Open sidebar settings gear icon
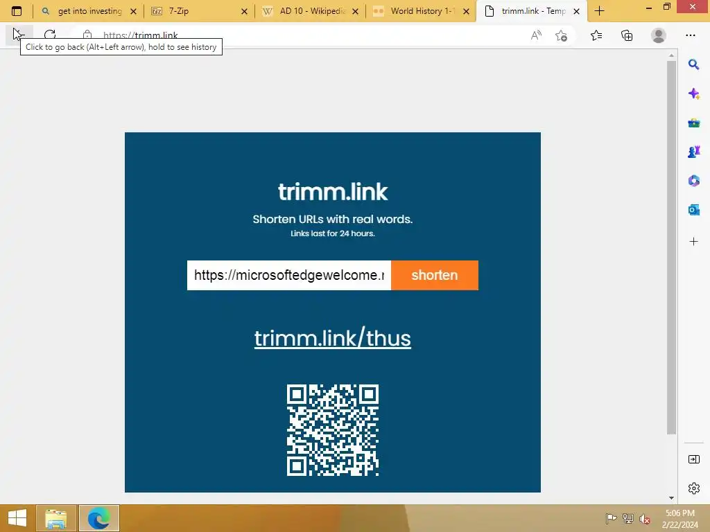Viewport: 710px width, 532px height. (693, 488)
